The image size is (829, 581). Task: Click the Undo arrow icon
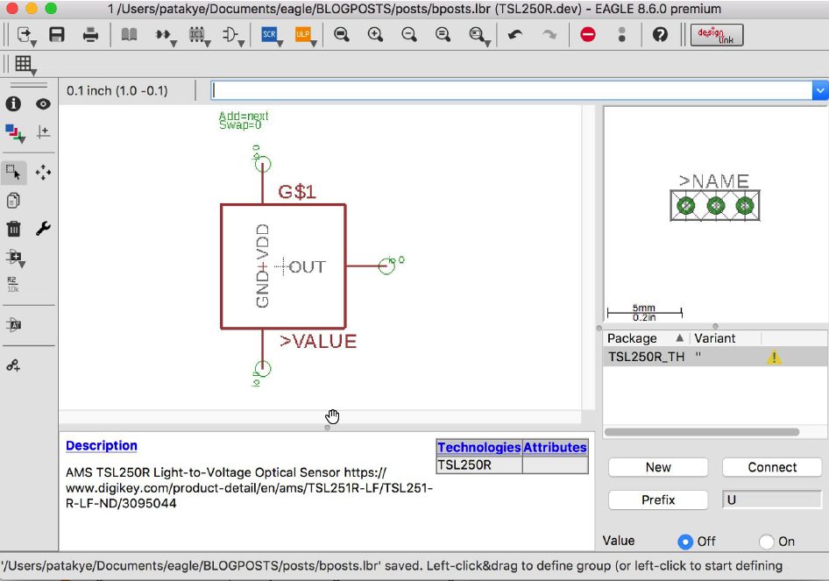(x=516, y=35)
